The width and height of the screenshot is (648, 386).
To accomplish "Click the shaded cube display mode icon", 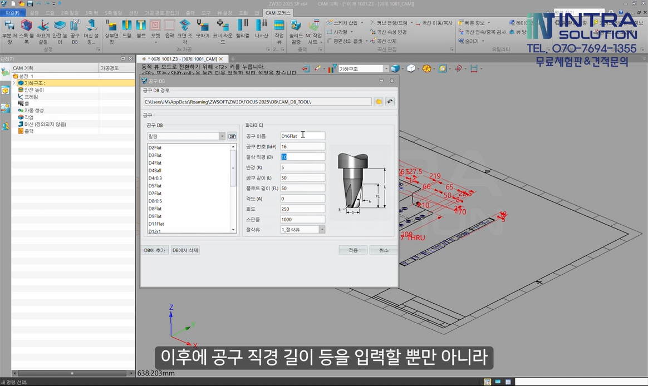I will (x=395, y=68).
